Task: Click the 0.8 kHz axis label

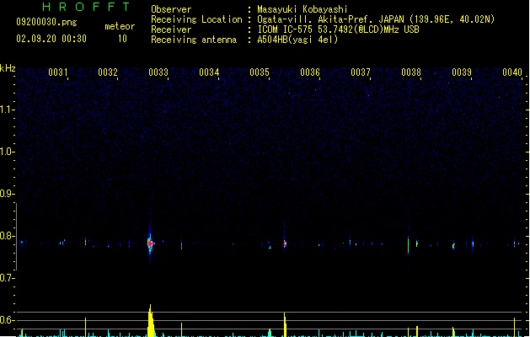Action: point(8,236)
